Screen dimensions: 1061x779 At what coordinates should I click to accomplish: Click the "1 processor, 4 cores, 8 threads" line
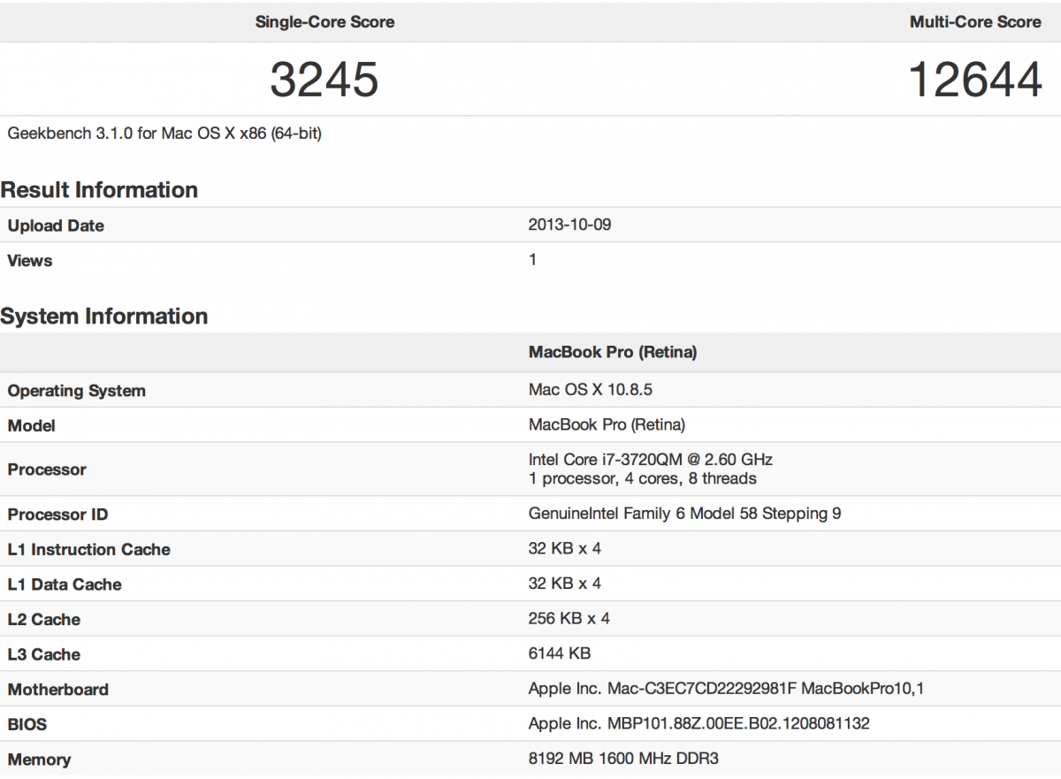click(643, 478)
